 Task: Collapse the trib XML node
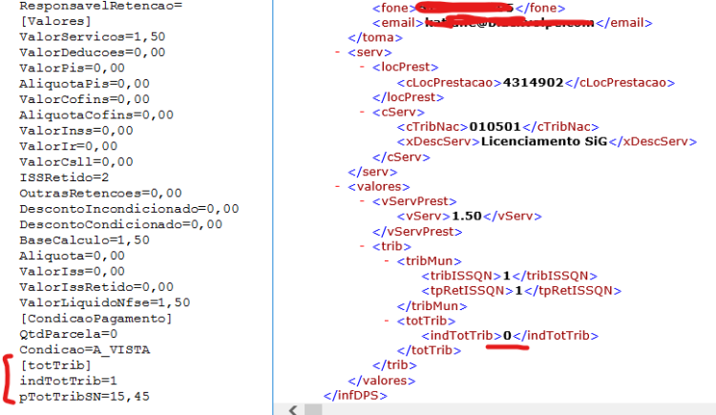tap(362, 246)
